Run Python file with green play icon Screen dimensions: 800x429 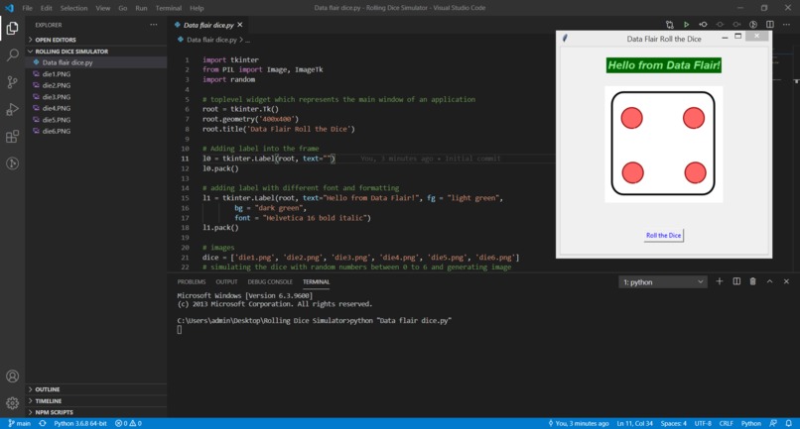pos(686,25)
